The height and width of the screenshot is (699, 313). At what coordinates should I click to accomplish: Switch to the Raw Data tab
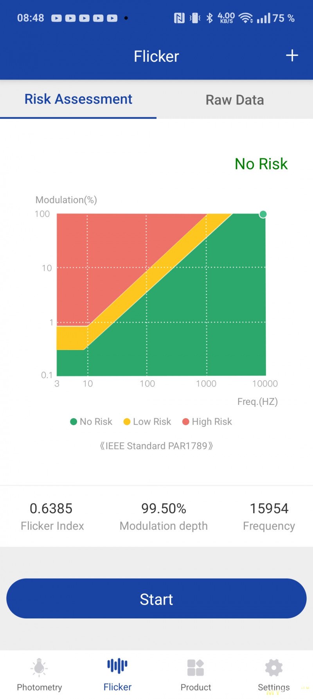[x=235, y=100]
